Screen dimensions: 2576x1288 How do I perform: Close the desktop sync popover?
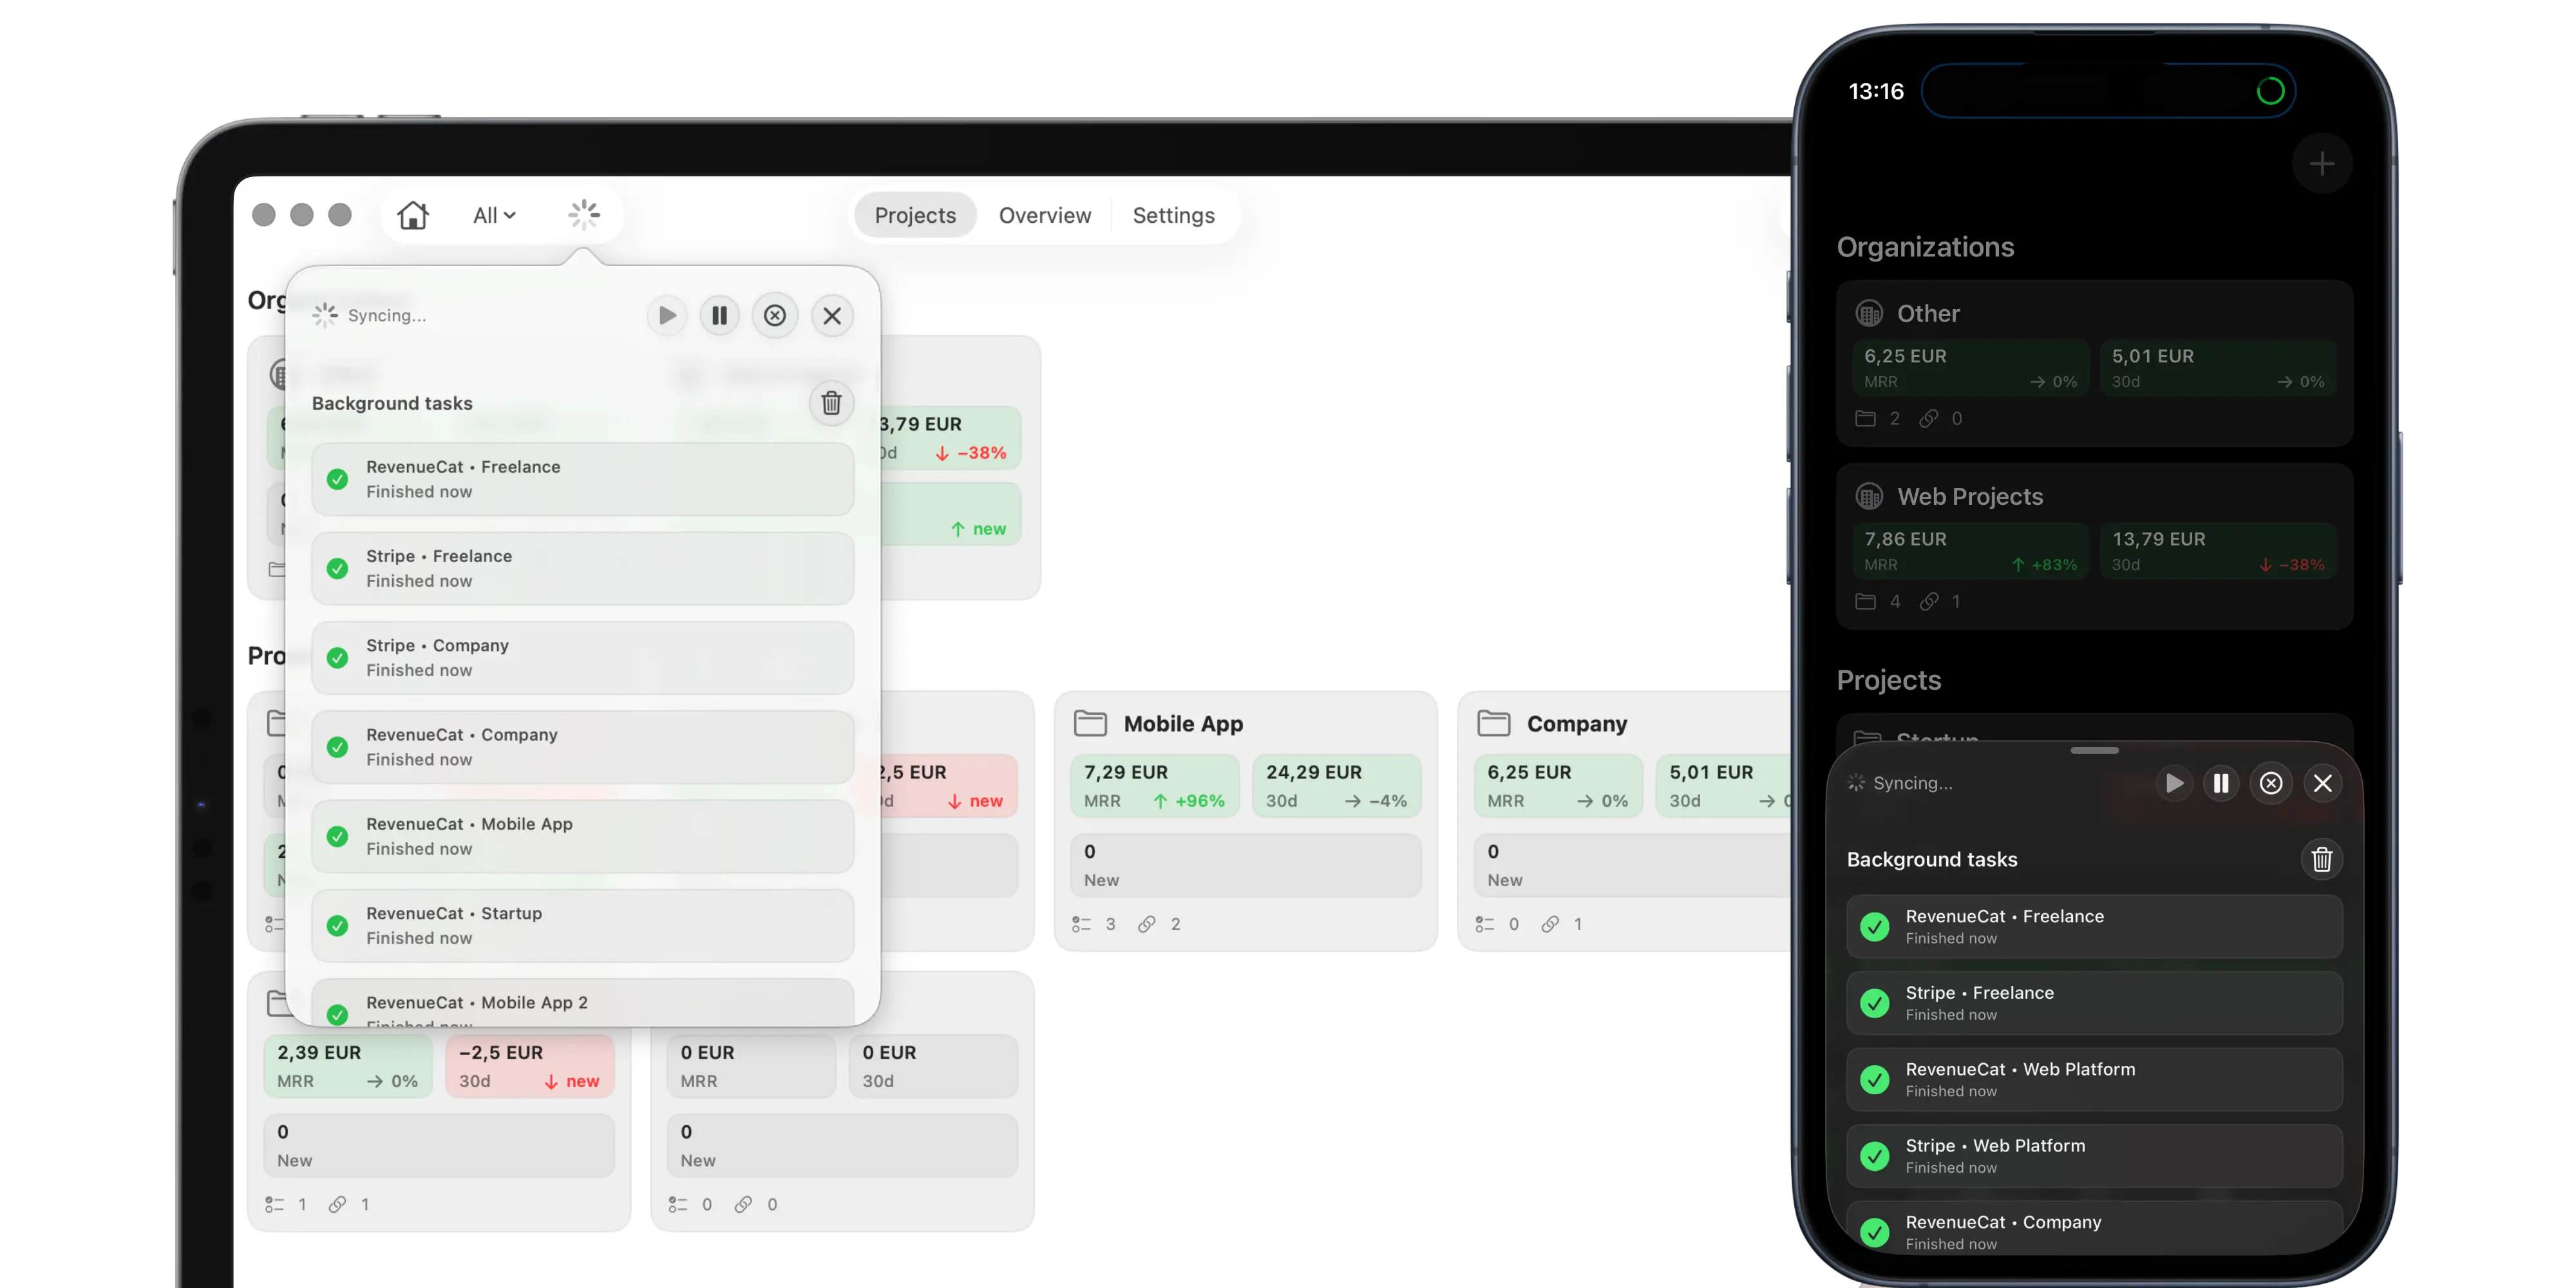click(832, 316)
